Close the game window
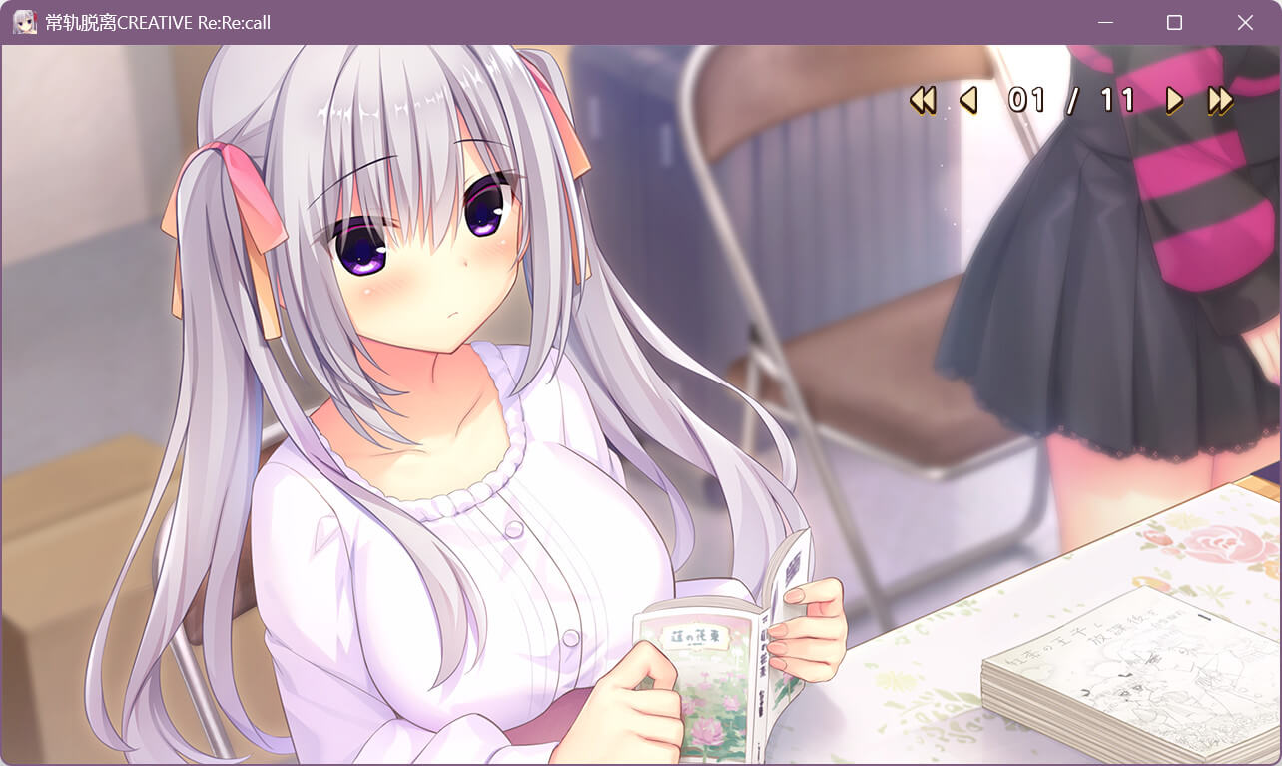 [x=1245, y=22]
